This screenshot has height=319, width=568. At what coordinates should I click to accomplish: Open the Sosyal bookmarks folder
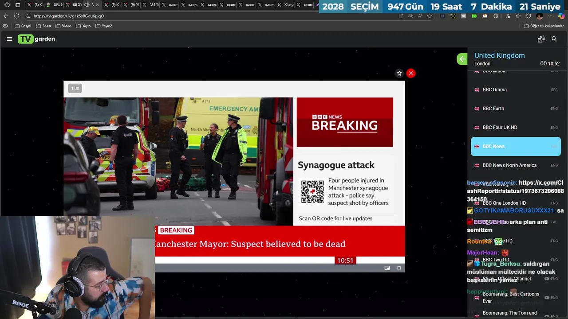click(x=23, y=26)
